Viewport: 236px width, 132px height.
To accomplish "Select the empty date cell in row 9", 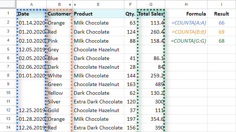I will (31, 84).
